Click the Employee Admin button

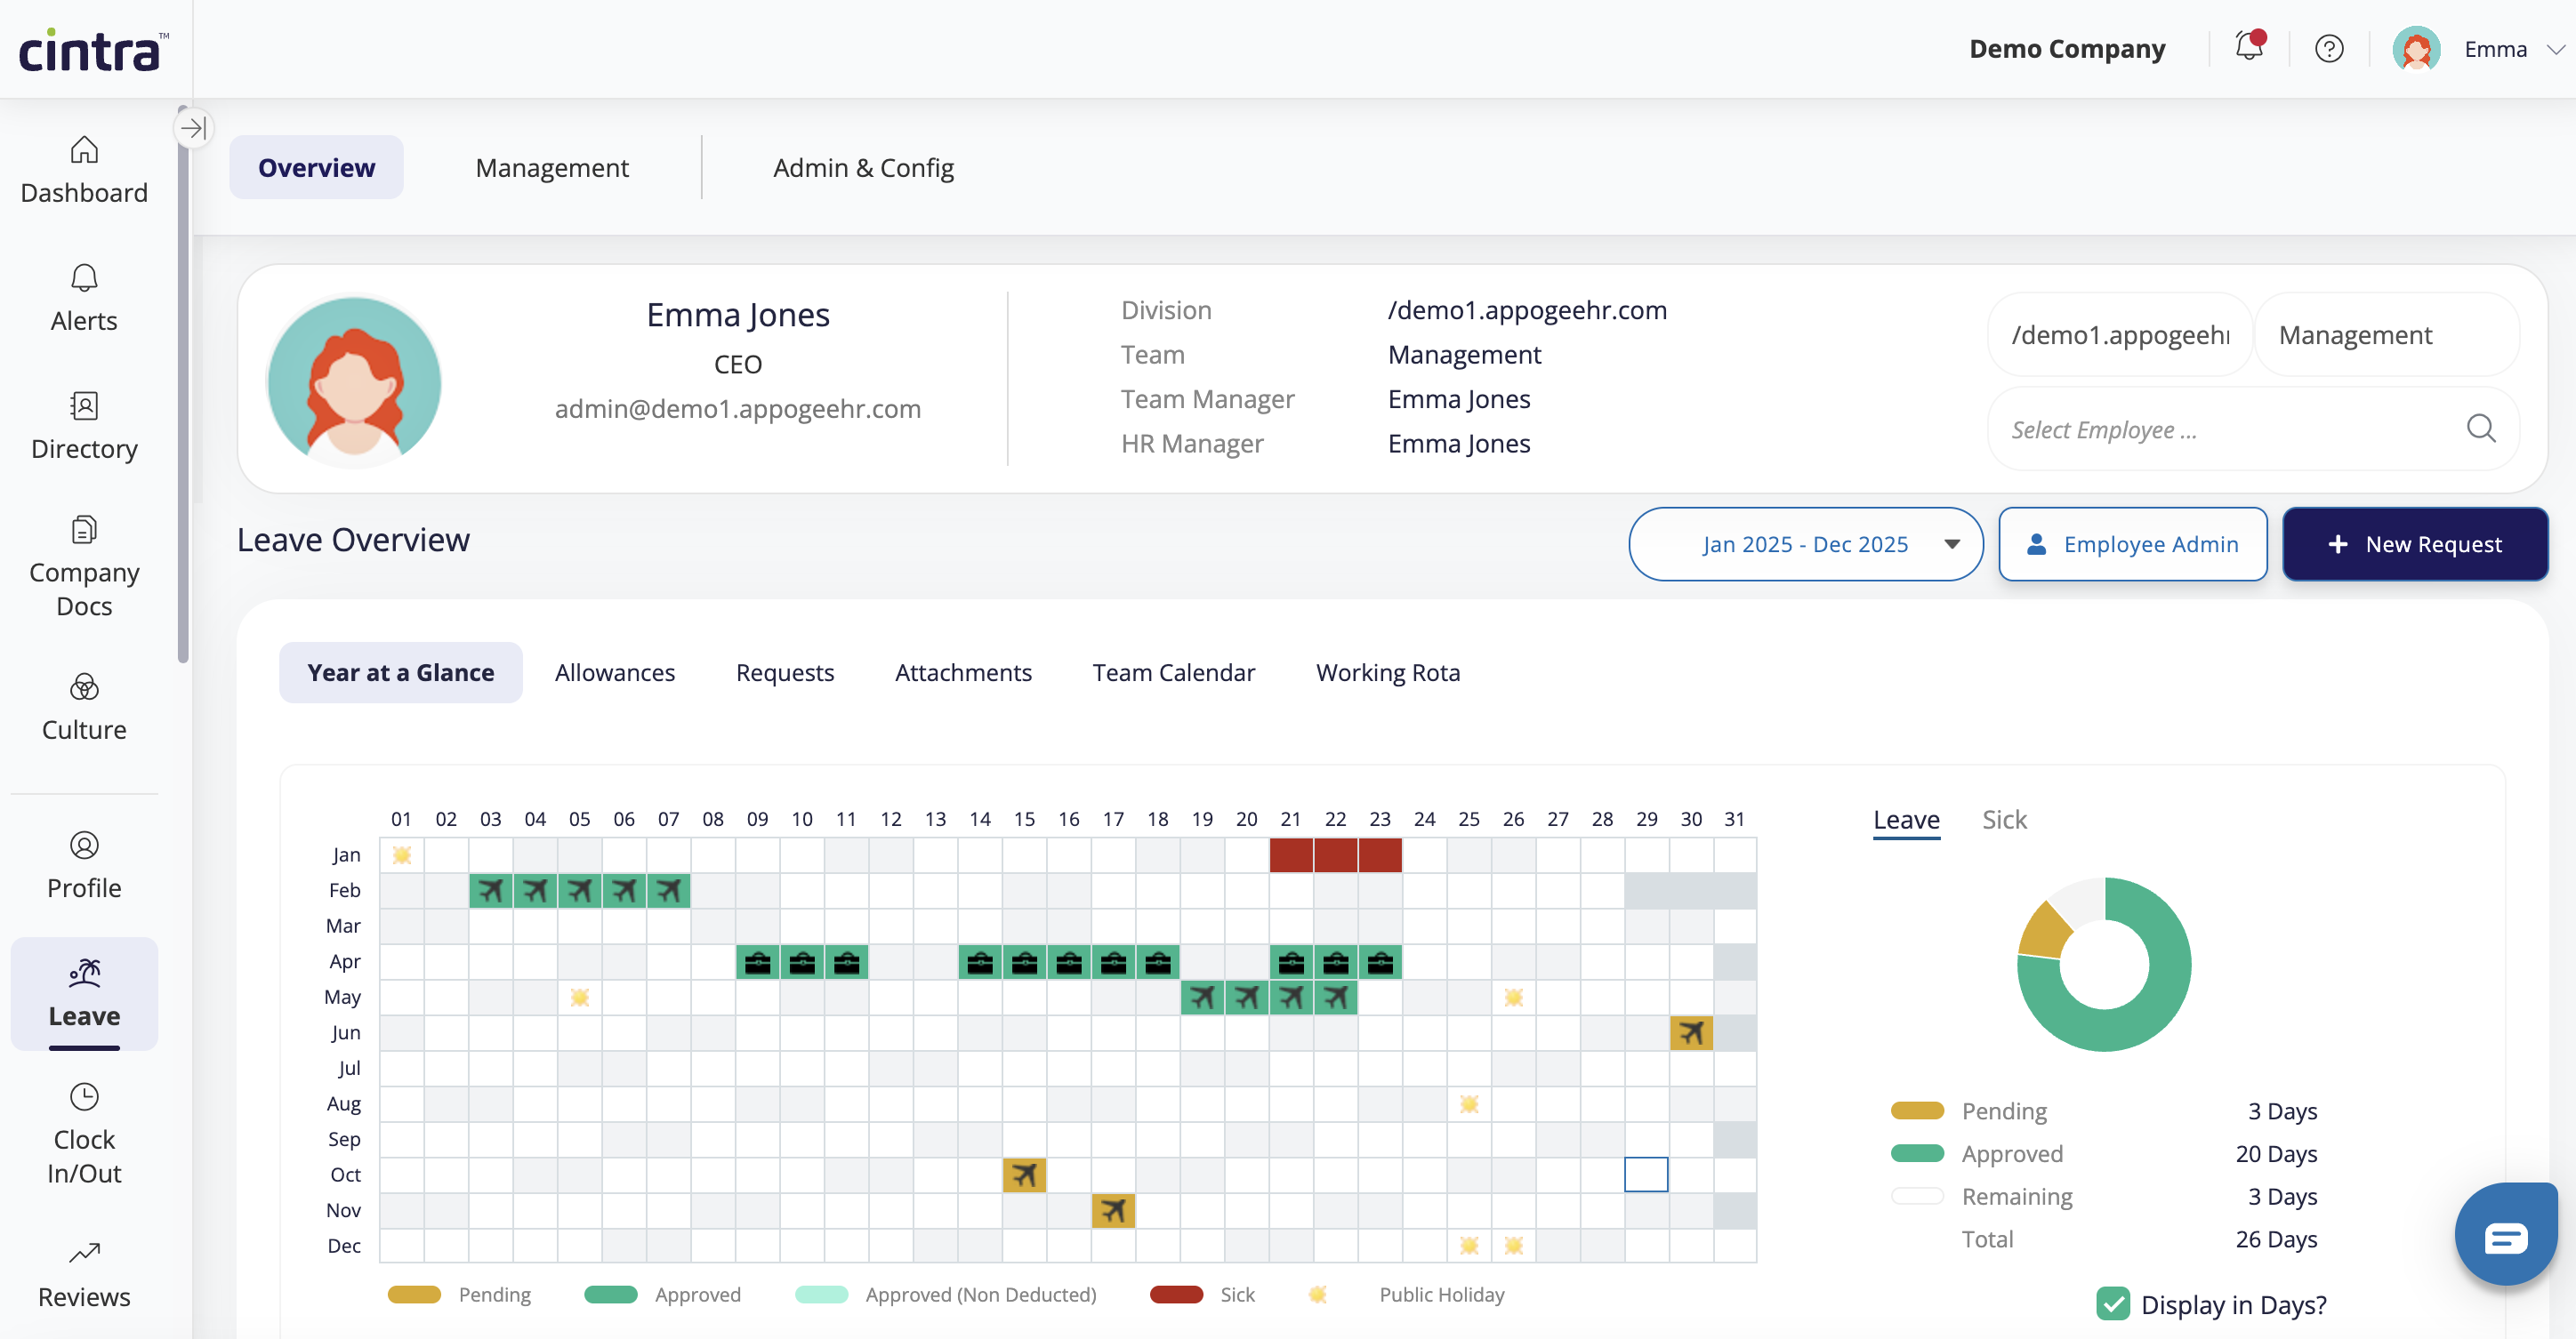[x=2132, y=543]
